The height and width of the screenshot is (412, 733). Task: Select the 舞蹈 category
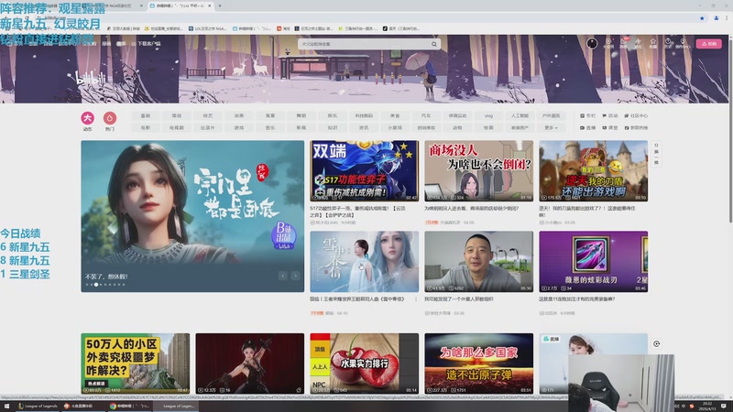tap(301, 115)
